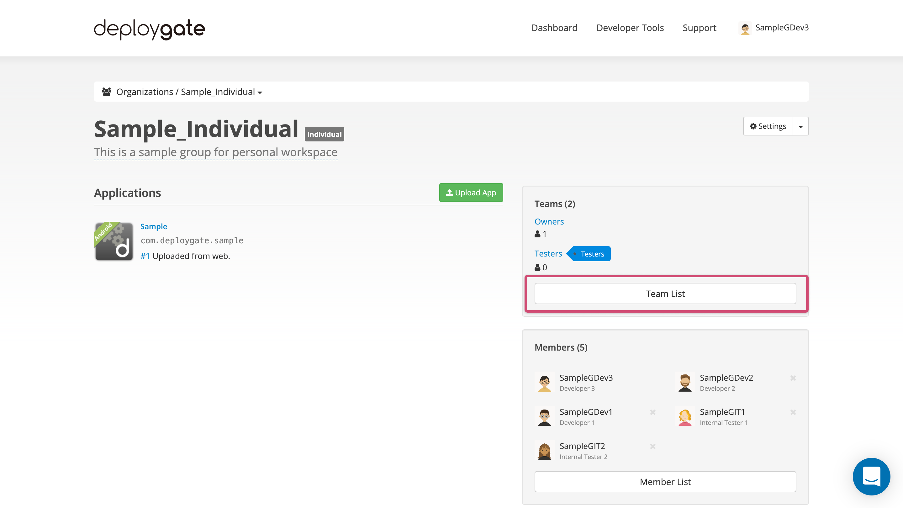This screenshot has width=903, height=508.
Task: Click SampleGIT1's avatar in the Members panel
Action: click(x=685, y=416)
